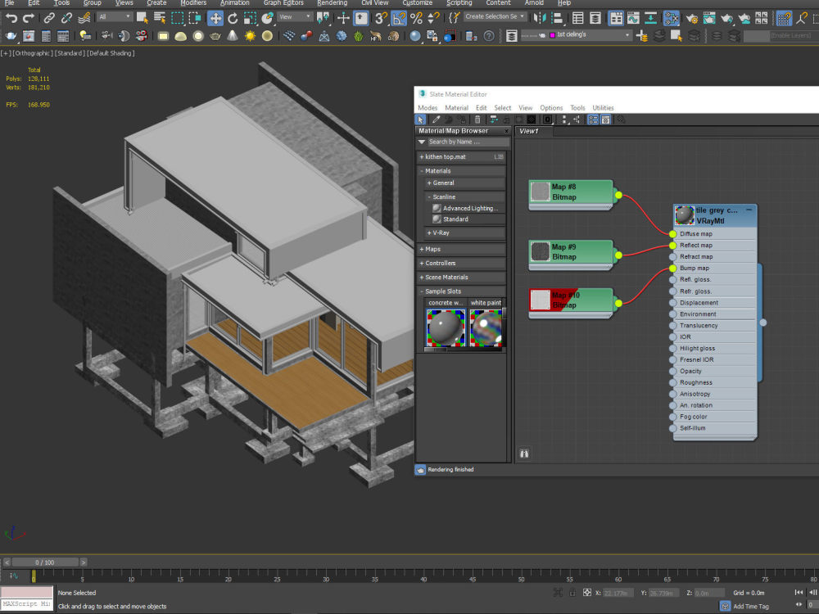Click the Rectangular Selection Region icon

[x=177, y=18]
